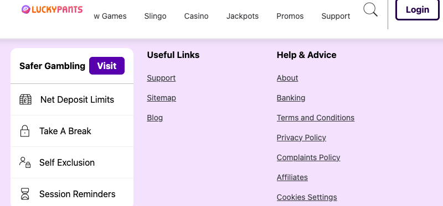View the Complaints Policy link
This screenshot has height=206, width=443.
pyautogui.click(x=308, y=157)
